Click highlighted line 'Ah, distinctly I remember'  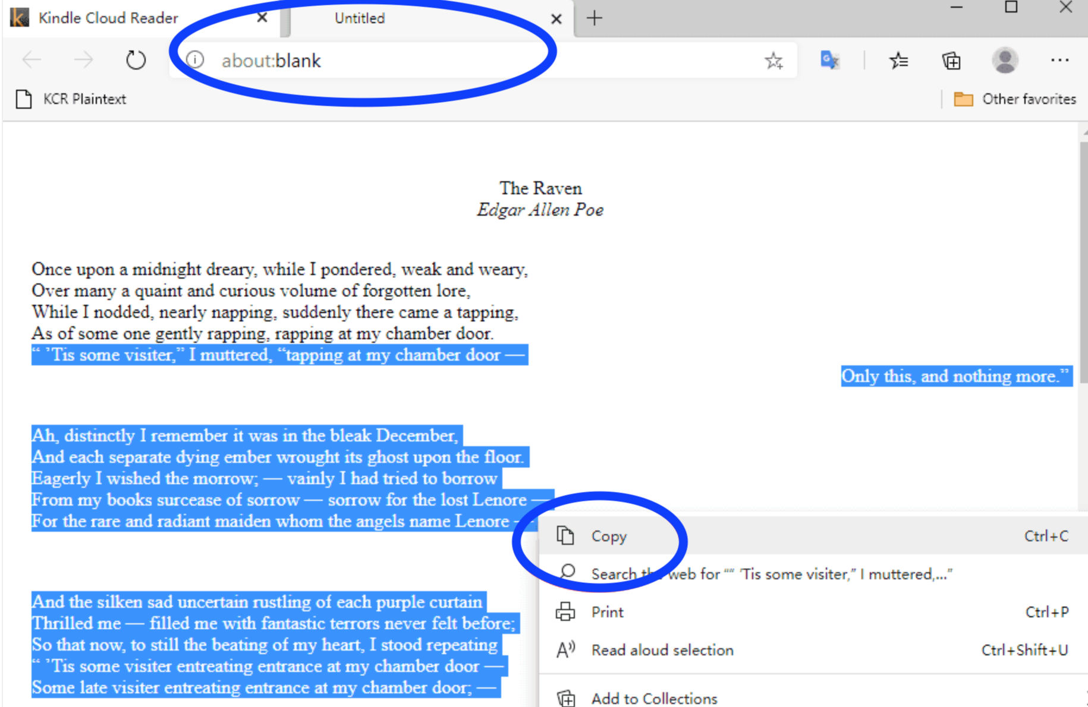coord(246,435)
